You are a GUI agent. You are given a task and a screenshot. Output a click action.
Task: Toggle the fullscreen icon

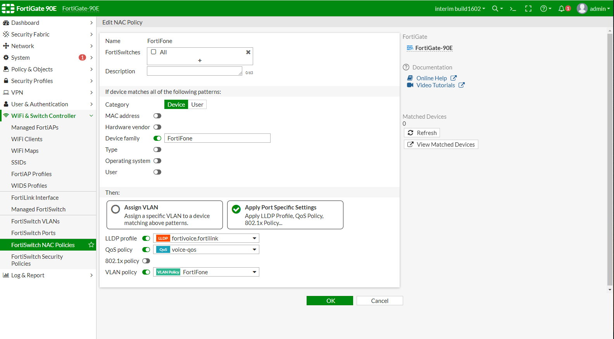528,9
